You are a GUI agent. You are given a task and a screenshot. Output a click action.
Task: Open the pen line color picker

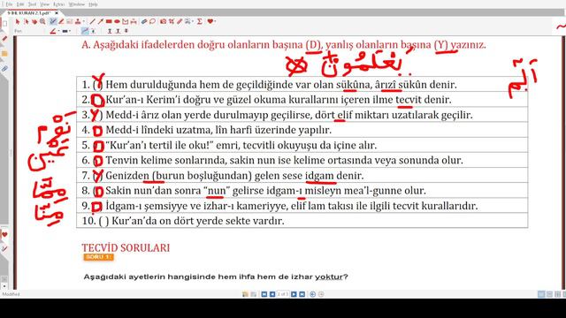(53, 32)
